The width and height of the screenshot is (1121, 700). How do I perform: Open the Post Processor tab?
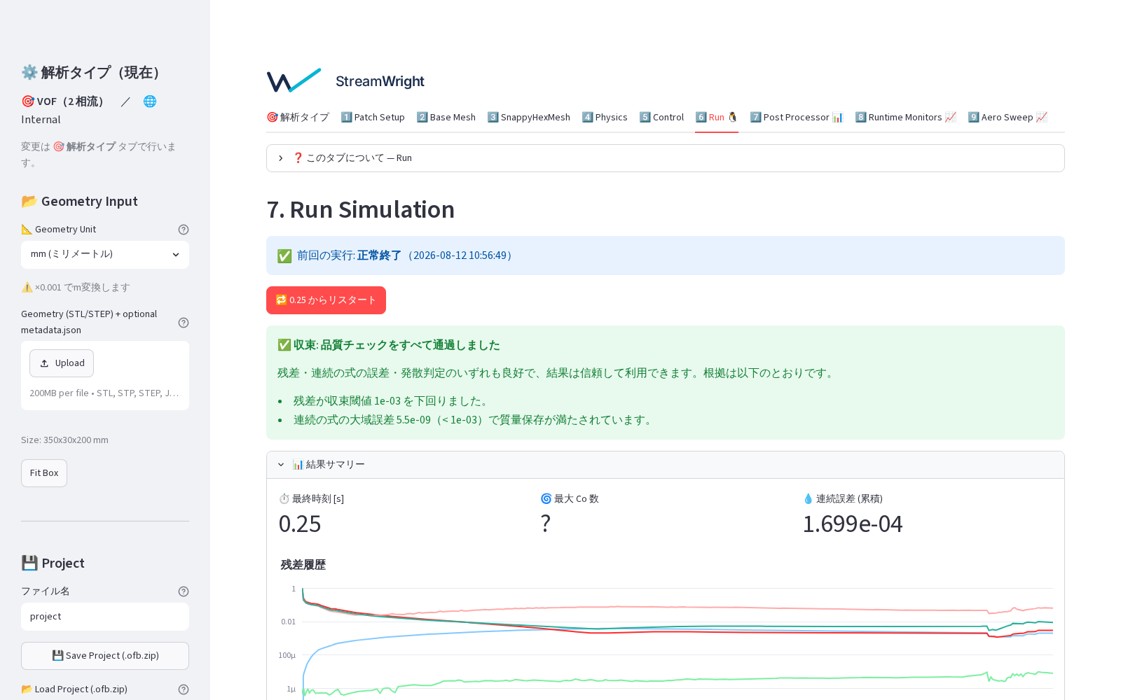click(797, 118)
